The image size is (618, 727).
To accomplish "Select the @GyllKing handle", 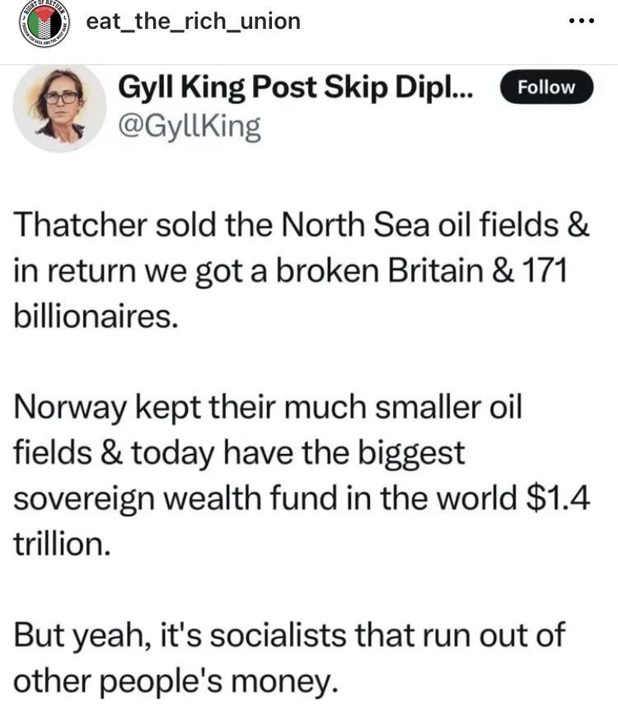I will [x=190, y=126].
